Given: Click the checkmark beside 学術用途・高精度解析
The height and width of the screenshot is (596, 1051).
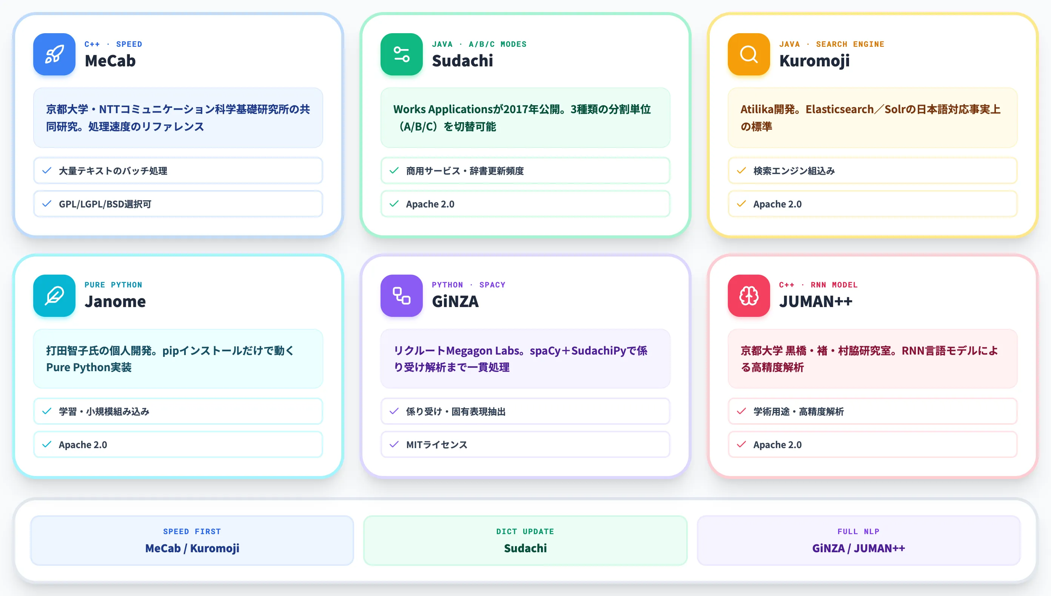Looking at the screenshot, I should click(x=741, y=411).
